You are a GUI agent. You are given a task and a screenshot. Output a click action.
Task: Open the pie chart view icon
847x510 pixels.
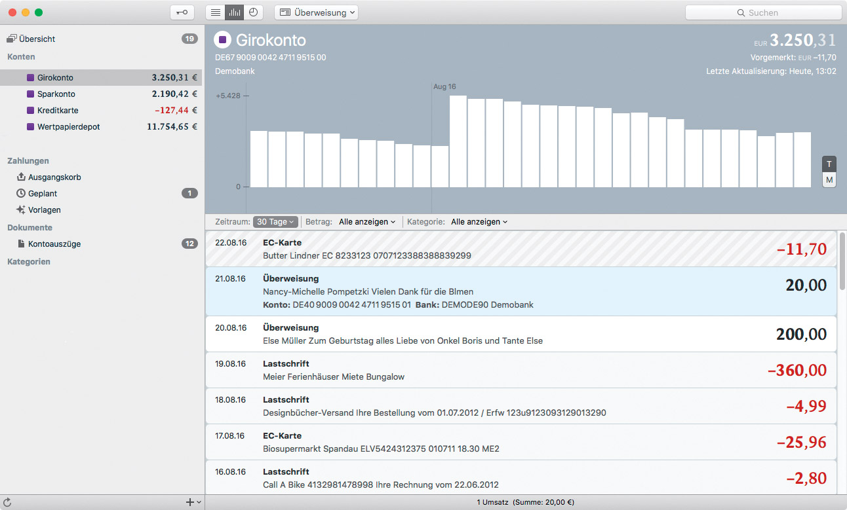tap(253, 12)
